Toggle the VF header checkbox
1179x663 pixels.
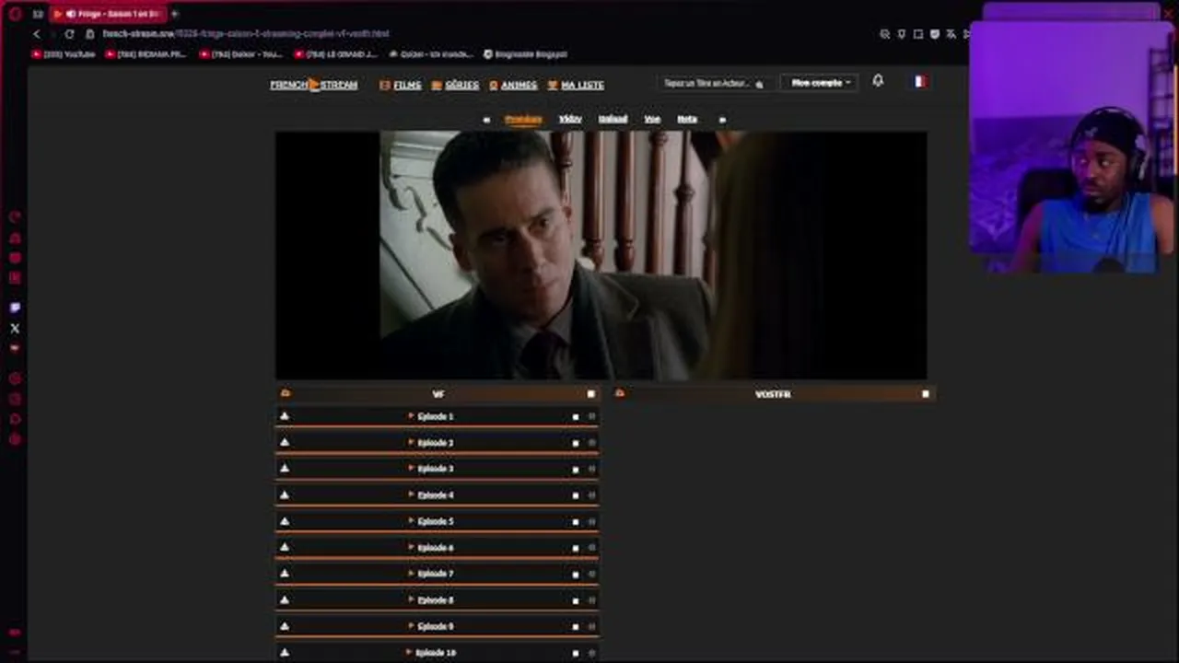coord(591,394)
